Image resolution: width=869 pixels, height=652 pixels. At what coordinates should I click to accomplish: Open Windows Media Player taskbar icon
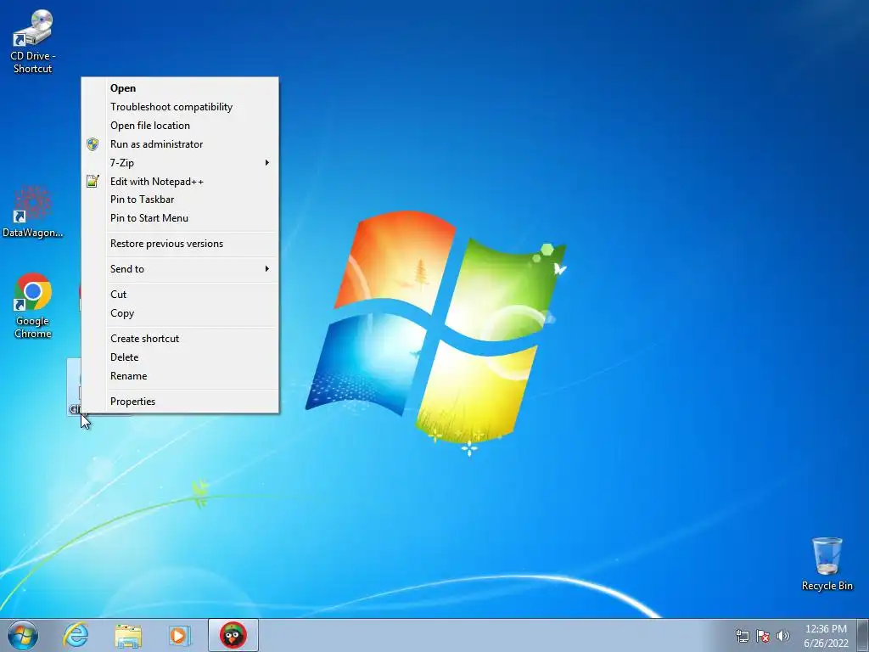tap(180, 635)
